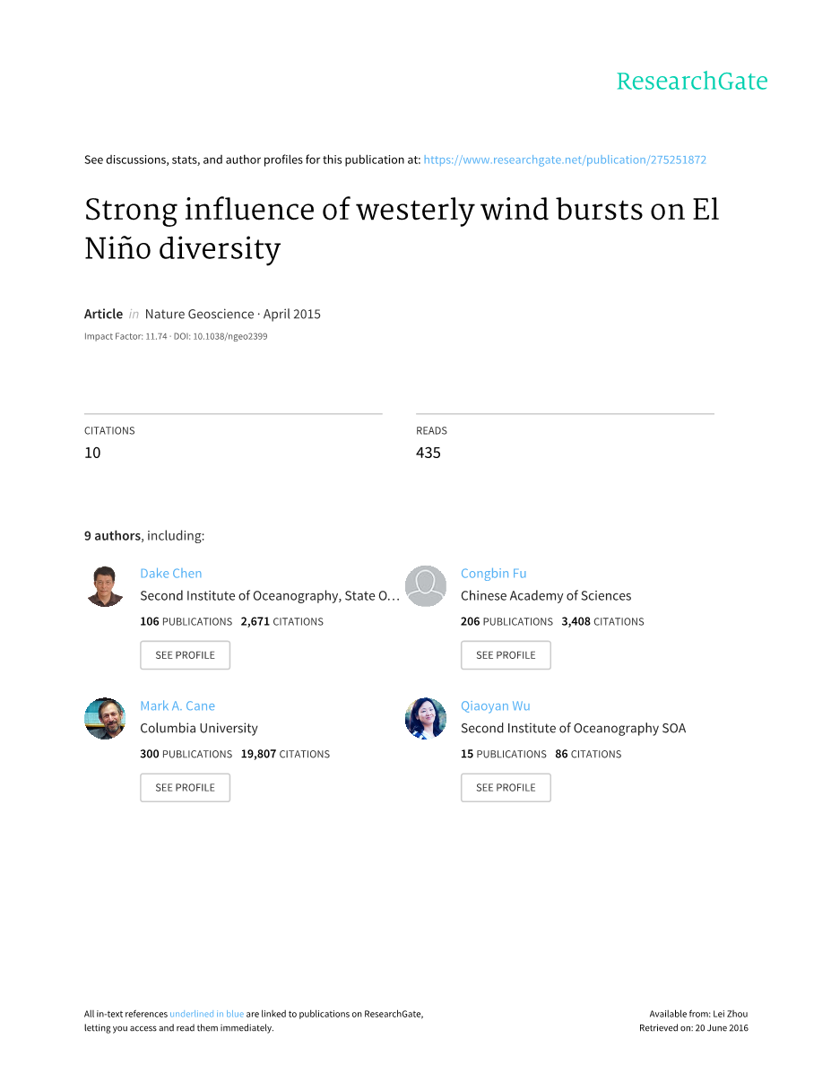
Task: Click Qiaoyan Wu's profile photo
Action: coord(426,719)
